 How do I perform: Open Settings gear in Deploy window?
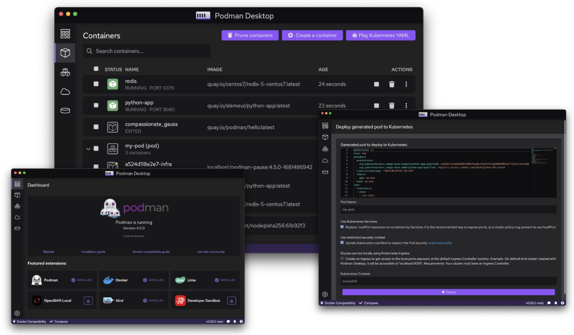click(325, 294)
